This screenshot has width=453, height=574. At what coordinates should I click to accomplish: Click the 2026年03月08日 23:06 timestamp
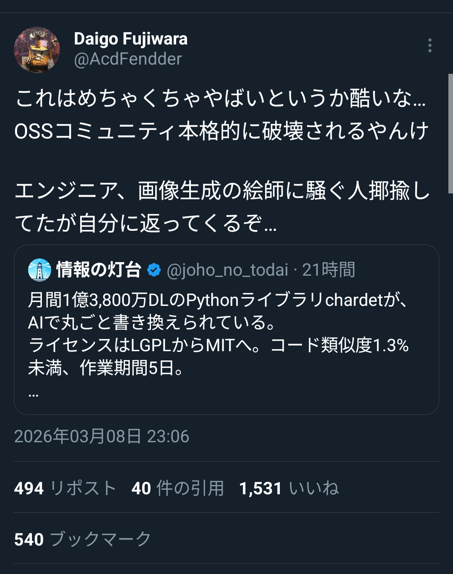click(x=102, y=436)
